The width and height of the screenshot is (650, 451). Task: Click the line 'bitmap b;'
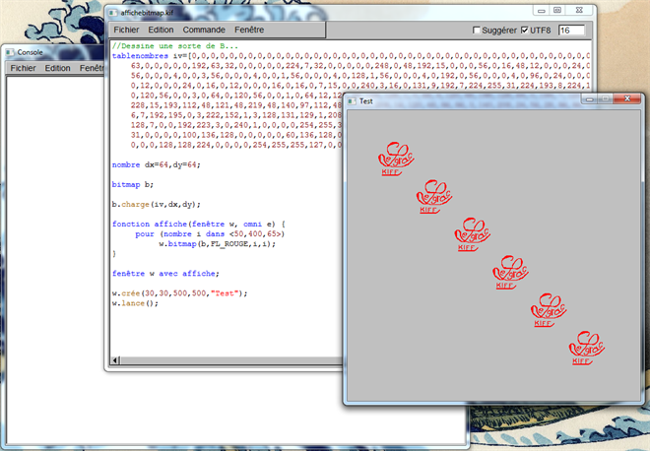(133, 185)
